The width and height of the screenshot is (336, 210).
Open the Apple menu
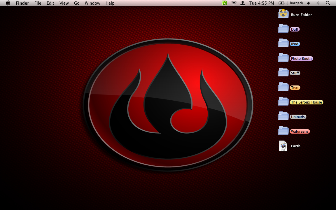coord(8,3)
